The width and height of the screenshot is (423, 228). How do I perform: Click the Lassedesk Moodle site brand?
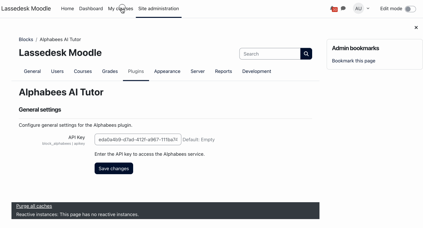(26, 9)
